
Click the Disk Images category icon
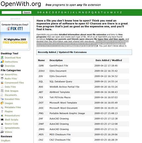pyautogui.click(x=2, y=91)
